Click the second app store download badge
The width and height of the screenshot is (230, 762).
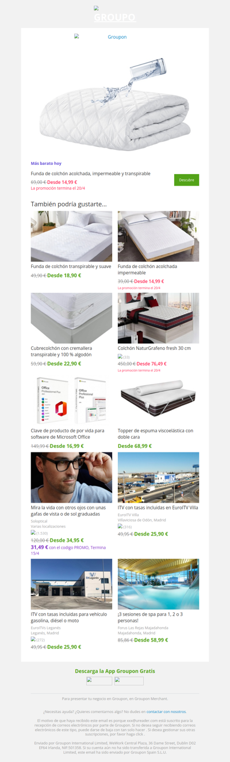(129, 681)
